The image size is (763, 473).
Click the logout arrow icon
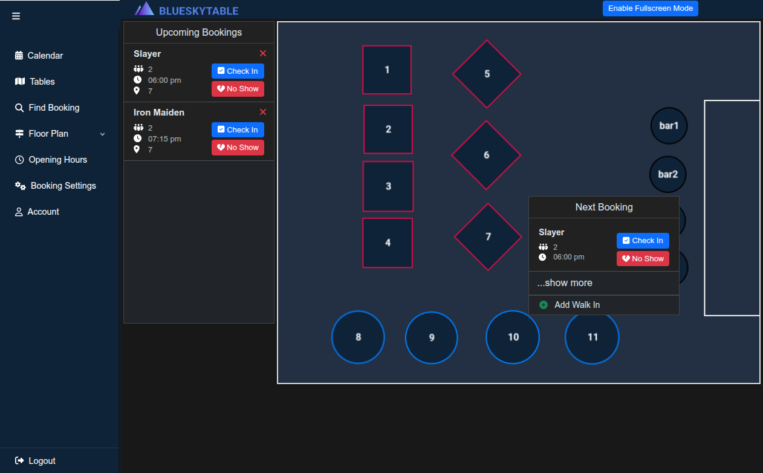click(19, 461)
